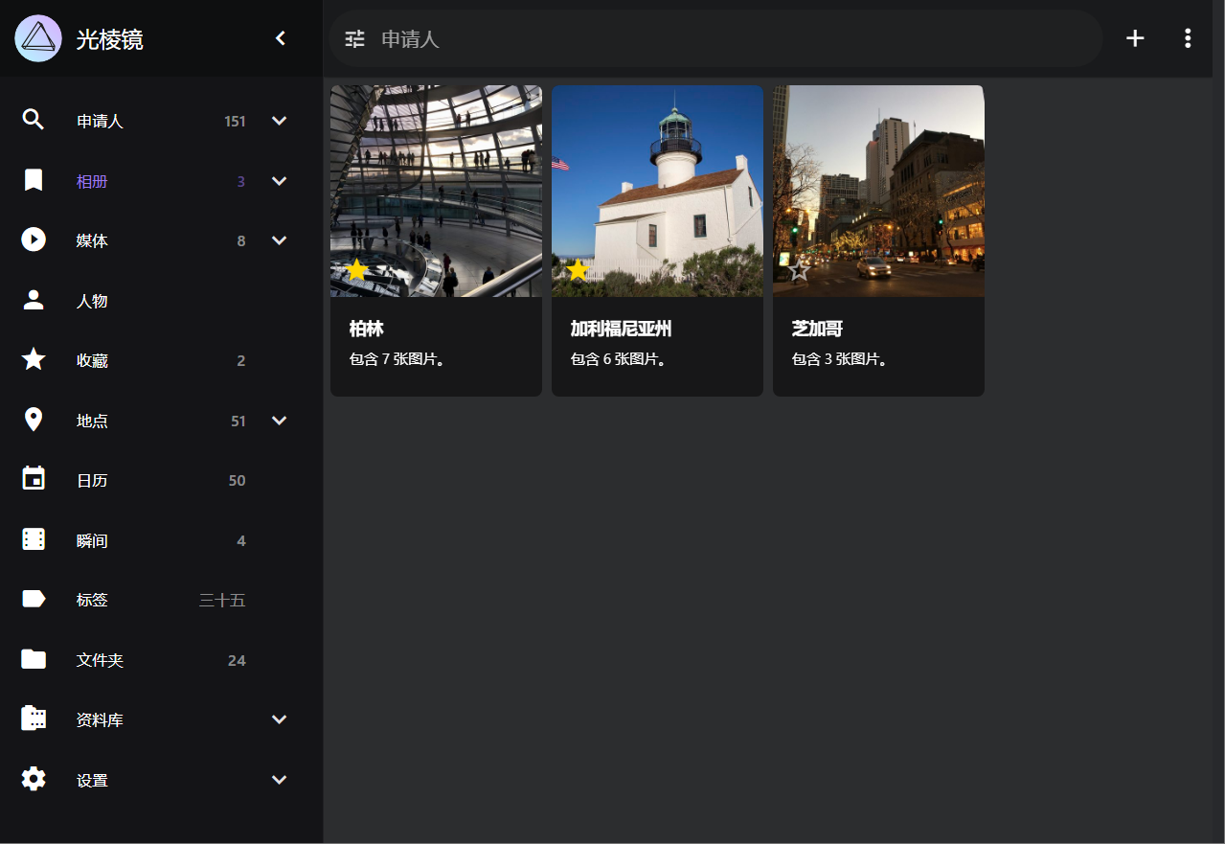Click the label tag icon for 标签
This screenshot has height=844, width=1225.
coord(34,600)
